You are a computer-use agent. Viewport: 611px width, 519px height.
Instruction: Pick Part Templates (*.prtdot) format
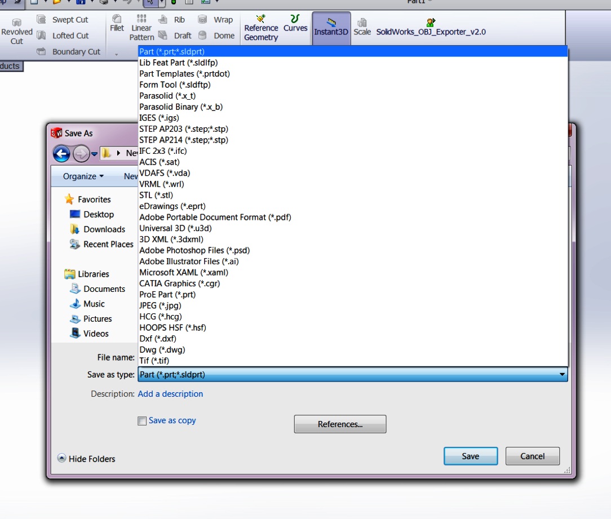(x=353, y=74)
